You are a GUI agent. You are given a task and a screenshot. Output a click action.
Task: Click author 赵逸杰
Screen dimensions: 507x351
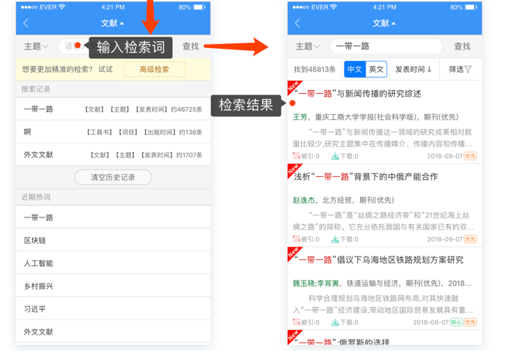(x=303, y=200)
